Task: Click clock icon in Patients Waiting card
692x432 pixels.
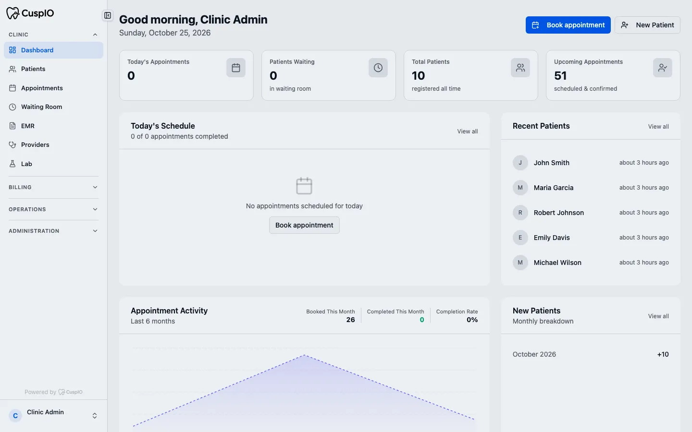Action: (x=378, y=68)
